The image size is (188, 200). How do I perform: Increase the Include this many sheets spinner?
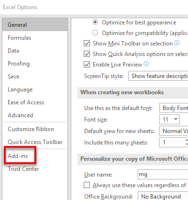click(x=187, y=140)
